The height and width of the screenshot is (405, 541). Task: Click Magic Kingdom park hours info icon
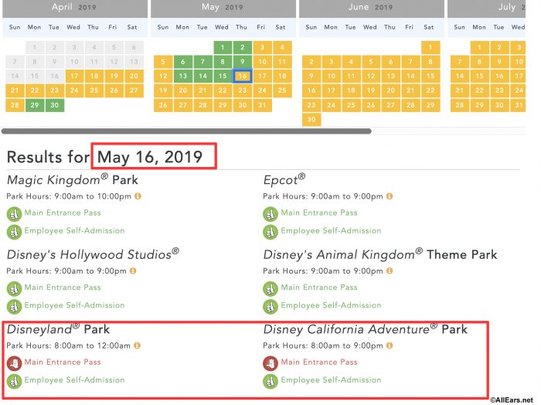[x=138, y=196]
